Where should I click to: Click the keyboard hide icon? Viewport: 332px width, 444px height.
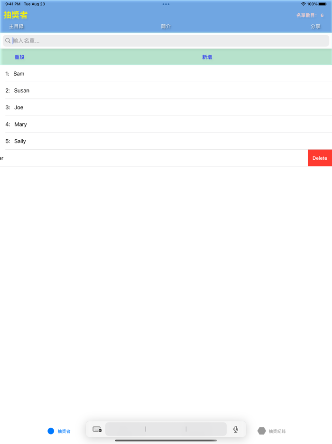[x=97, y=429]
